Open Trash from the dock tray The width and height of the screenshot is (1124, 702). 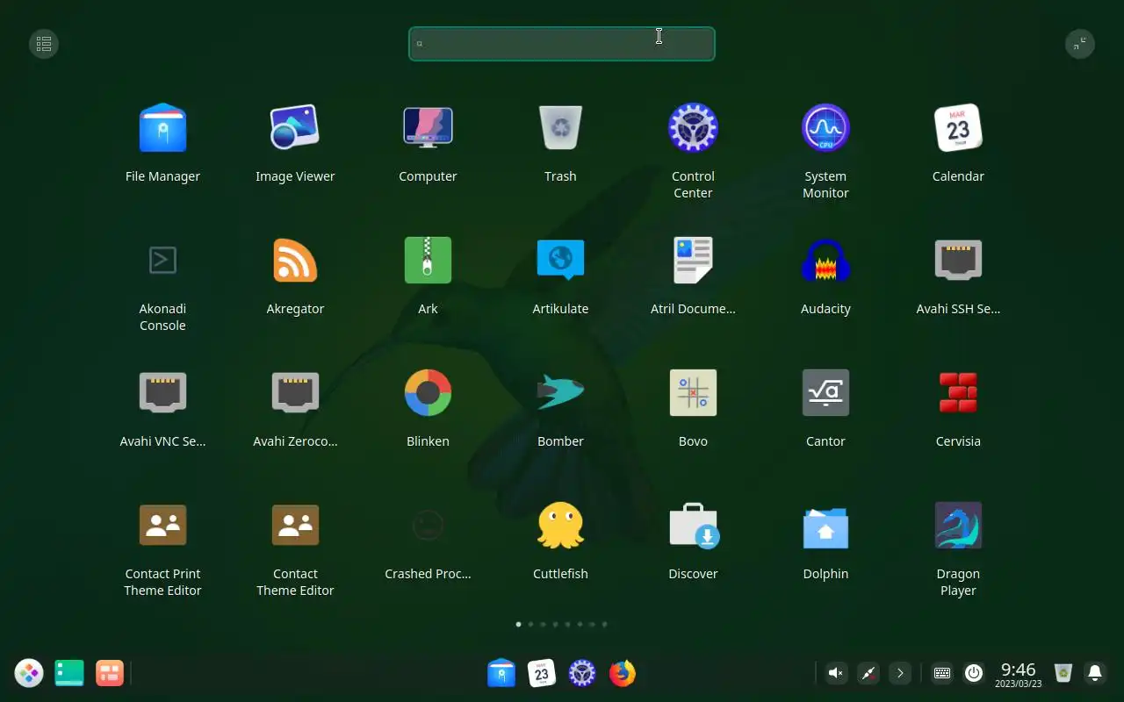click(1063, 673)
